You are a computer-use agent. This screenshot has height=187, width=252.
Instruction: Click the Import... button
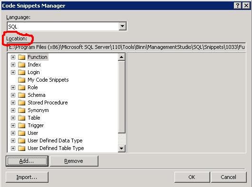[x=27, y=177]
